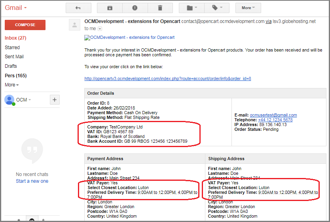
Task: Click the 'Bank Account ID' line
Action: tap(137, 141)
